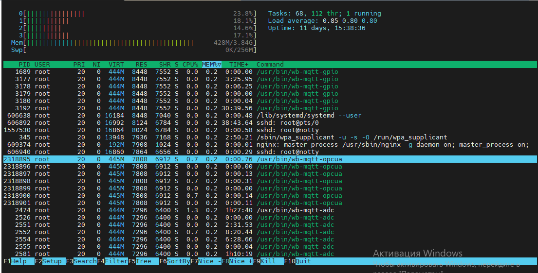Select sshd root@notty row PID 606940
This screenshot has width=538, height=273.
(270, 152)
